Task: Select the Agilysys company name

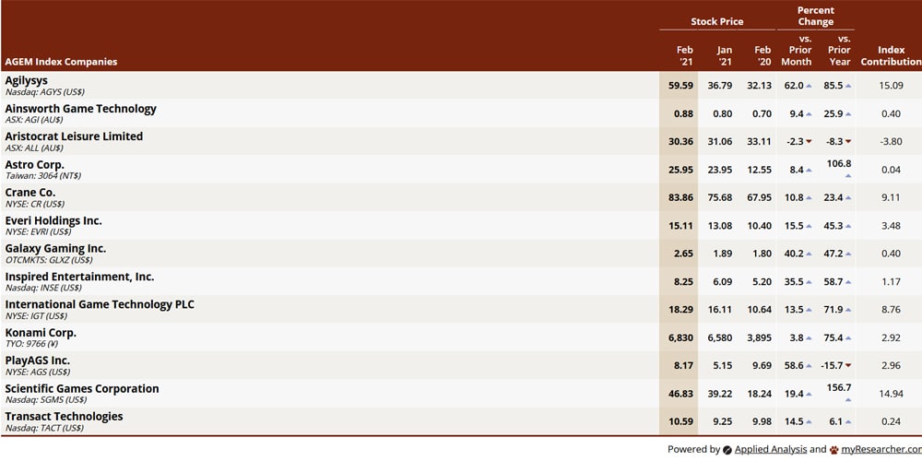Action: coord(27,80)
